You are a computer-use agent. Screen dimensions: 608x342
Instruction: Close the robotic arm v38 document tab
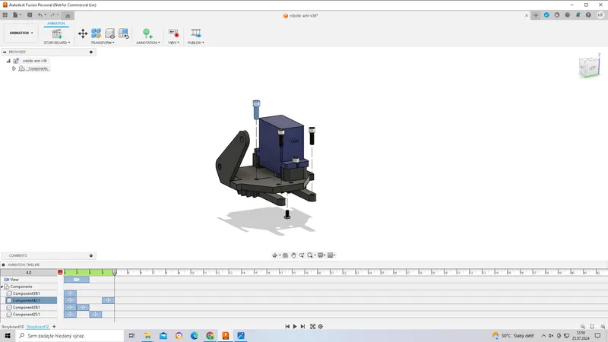527,15
